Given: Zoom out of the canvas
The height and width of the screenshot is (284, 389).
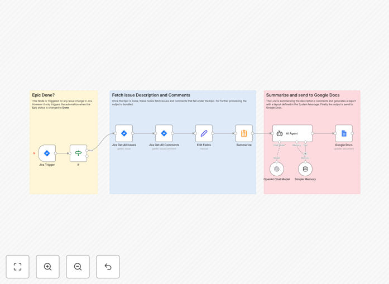Looking at the screenshot, I should (78, 267).
